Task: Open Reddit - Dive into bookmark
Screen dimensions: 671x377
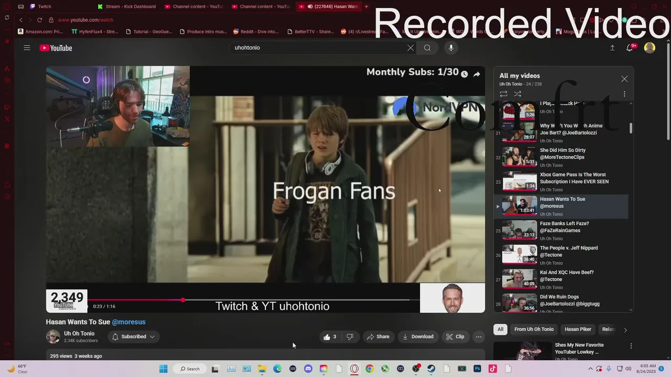Action: [256, 31]
